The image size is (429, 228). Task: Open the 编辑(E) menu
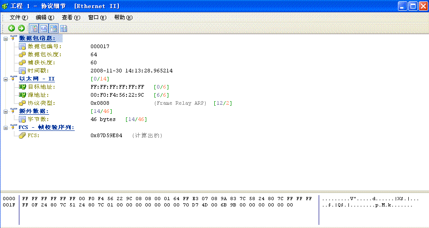(45, 18)
